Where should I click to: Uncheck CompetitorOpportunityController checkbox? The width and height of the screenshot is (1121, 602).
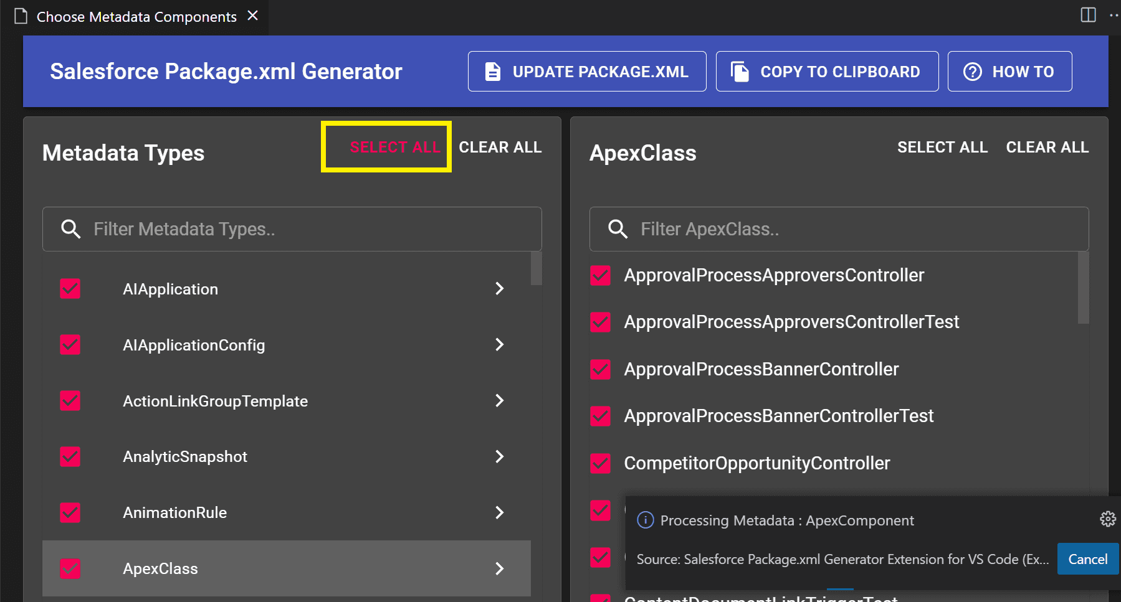601,463
